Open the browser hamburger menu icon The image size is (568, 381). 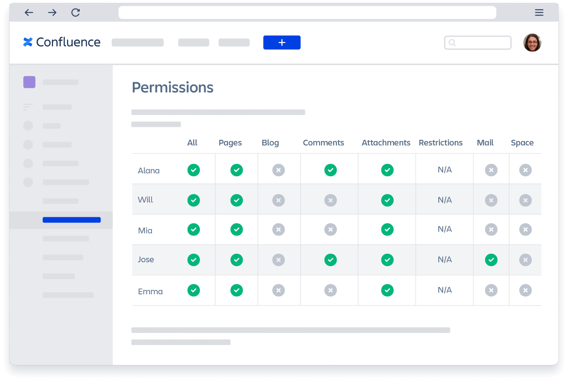point(539,12)
